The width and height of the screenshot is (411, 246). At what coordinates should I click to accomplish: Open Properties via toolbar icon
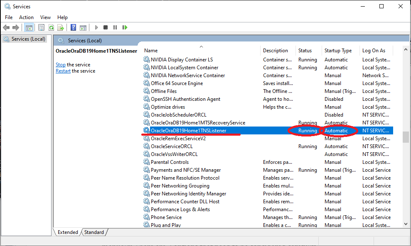41,28
